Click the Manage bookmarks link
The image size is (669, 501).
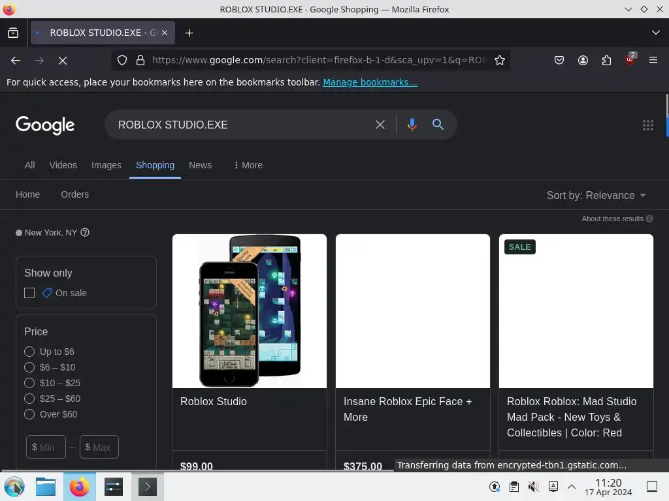pyautogui.click(x=370, y=82)
